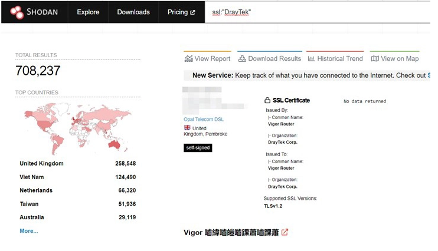Click the TOP COUNTRIES heading

[37, 93]
